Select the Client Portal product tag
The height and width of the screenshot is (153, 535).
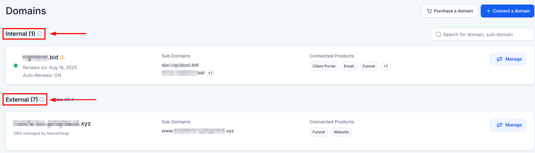[x=324, y=66]
